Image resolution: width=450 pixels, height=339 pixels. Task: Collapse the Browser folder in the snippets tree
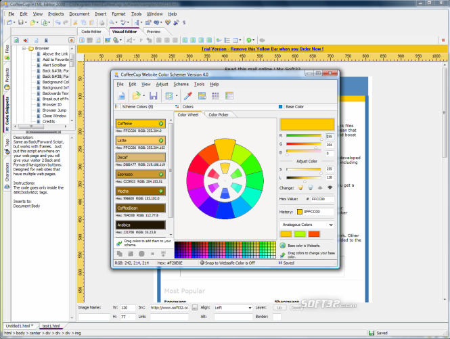click(24, 48)
